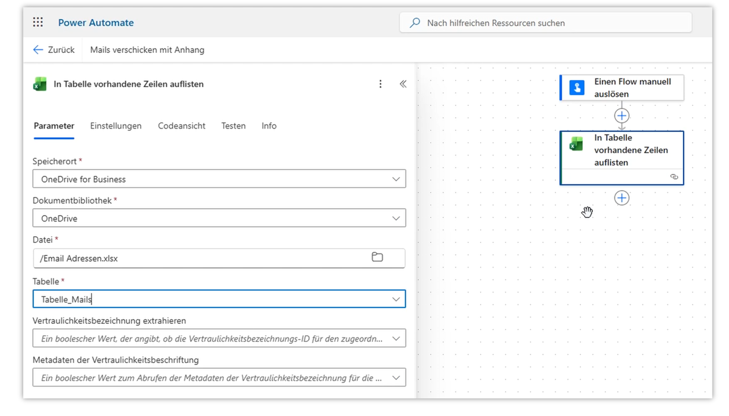Click the connection link icon on Excel card

674,177
